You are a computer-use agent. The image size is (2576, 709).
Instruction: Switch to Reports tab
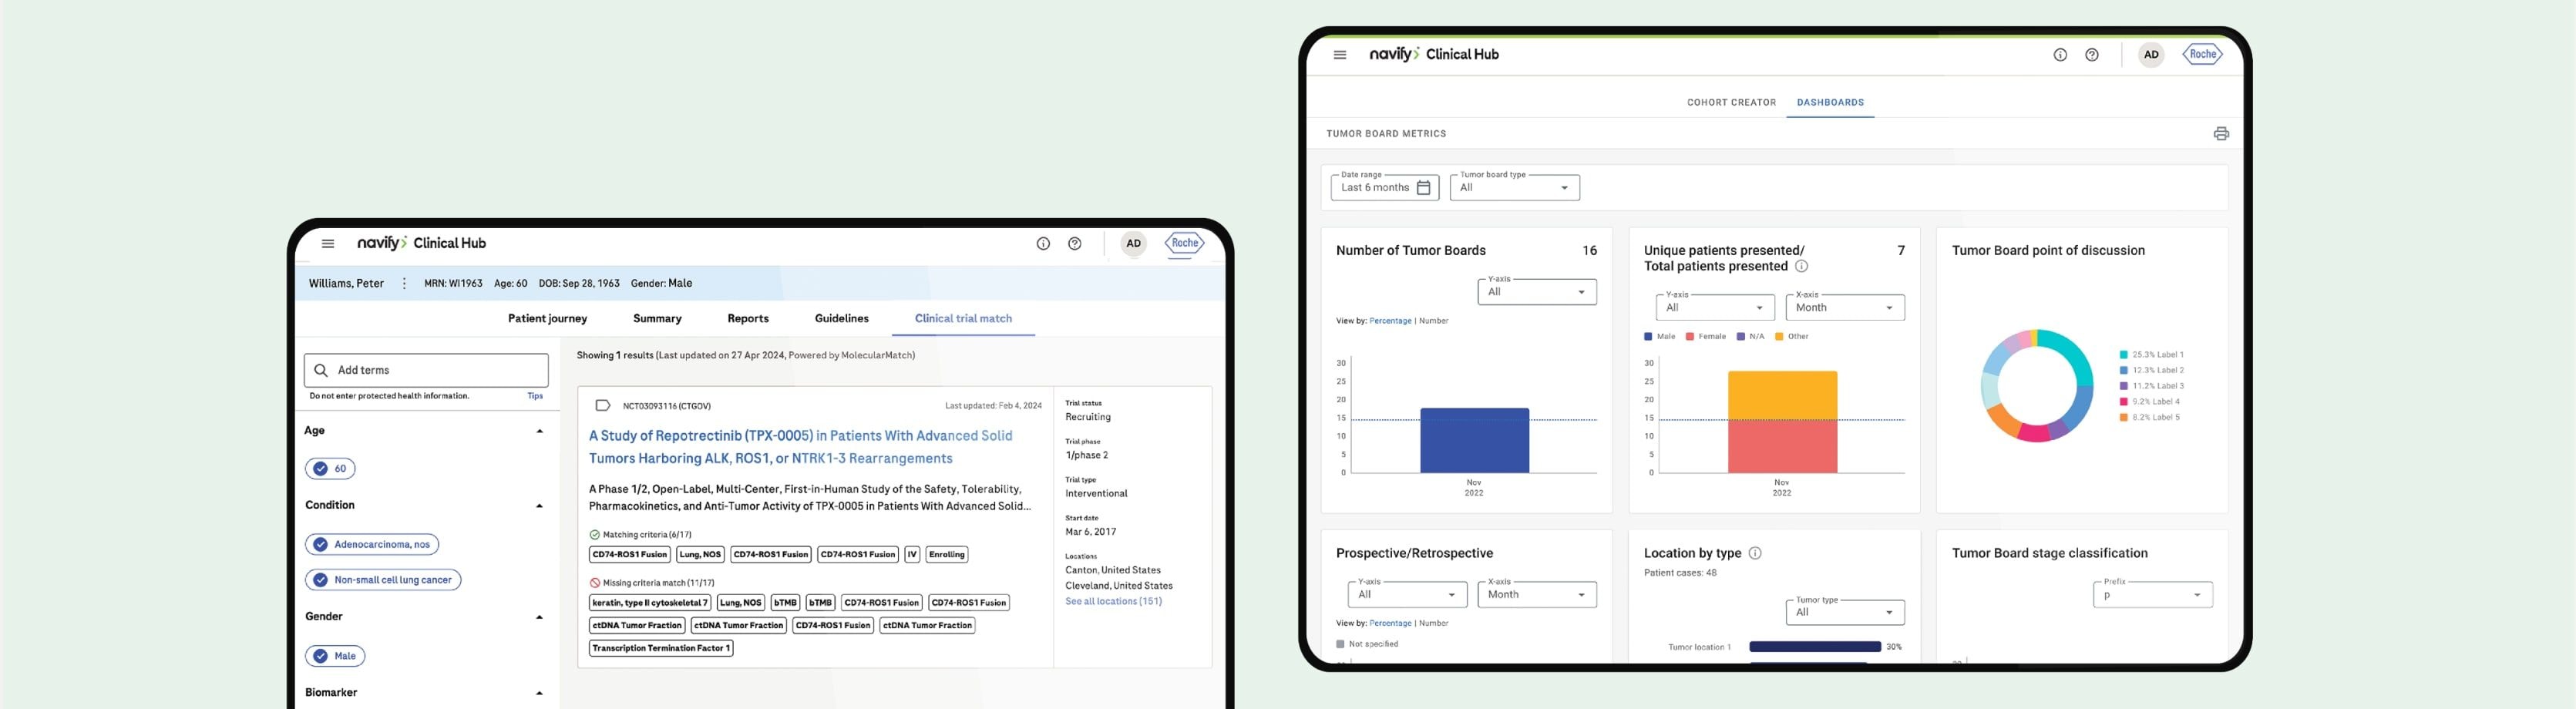coord(748,319)
